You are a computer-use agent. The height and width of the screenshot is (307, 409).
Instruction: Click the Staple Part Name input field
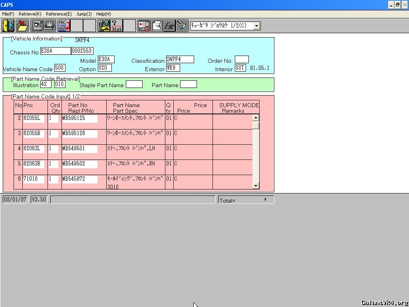click(x=134, y=84)
